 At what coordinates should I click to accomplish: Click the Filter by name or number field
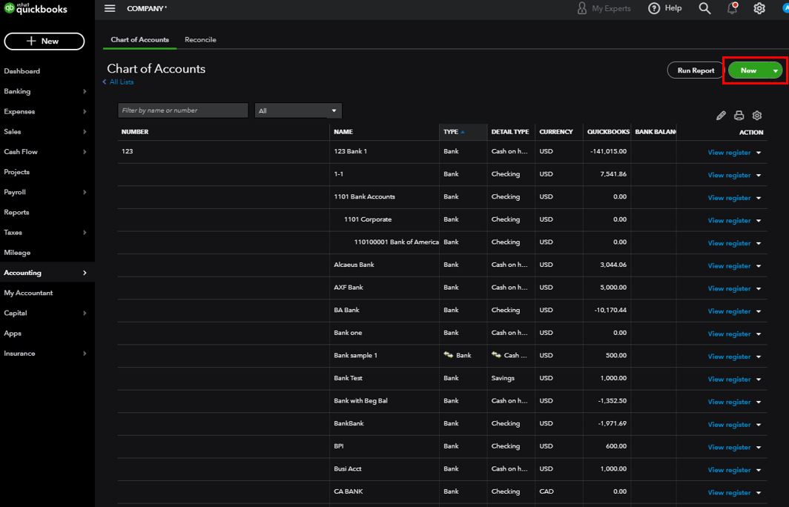tap(182, 110)
